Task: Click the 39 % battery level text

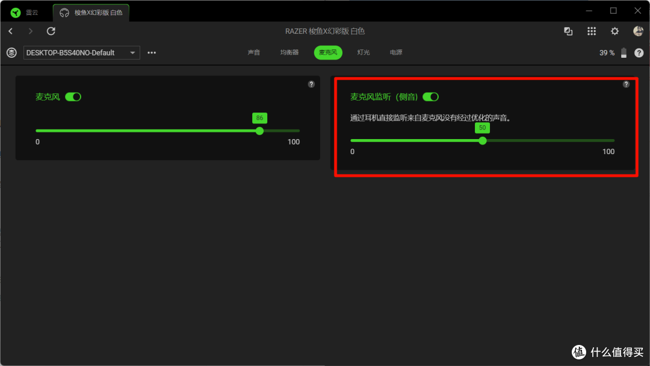Action: pos(607,52)
